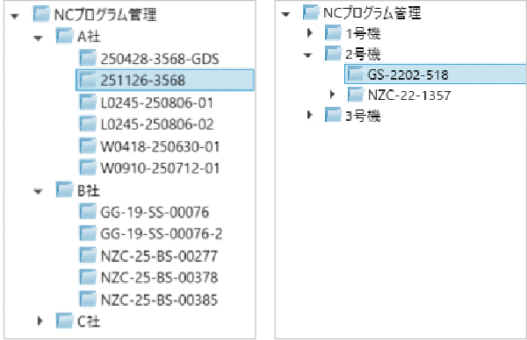
Task: Click folder icon of GG-19-SS-00076
Action: pos(88,211)
